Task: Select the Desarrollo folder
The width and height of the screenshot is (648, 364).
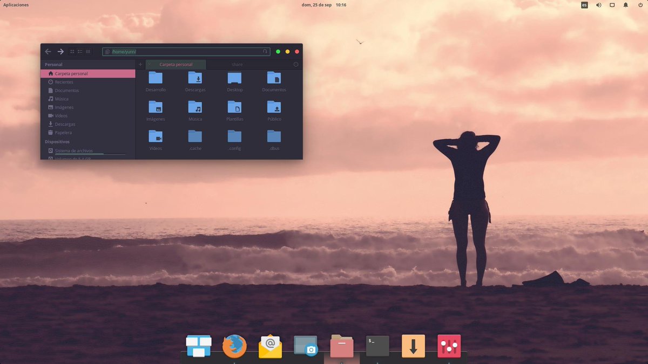Action: pyautogui.click(x=156, y=81)
